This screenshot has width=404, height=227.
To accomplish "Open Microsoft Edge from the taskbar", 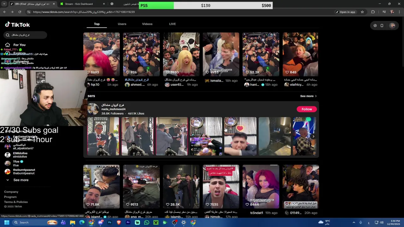I will 82,223.
